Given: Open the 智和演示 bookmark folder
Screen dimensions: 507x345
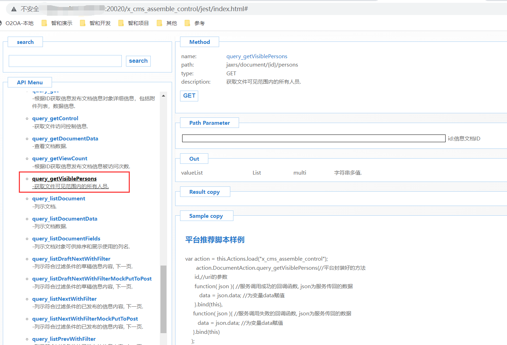Looking at the screenshot, I should [57, 23].
